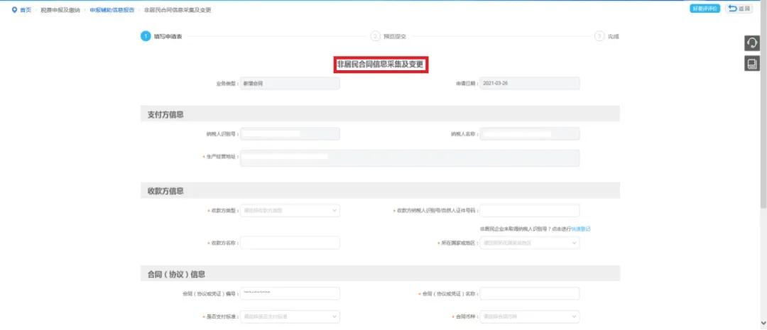Expand the 所在国家或地区 dropdown
Screen dimensions: 767x330
(x=530, y=243)
